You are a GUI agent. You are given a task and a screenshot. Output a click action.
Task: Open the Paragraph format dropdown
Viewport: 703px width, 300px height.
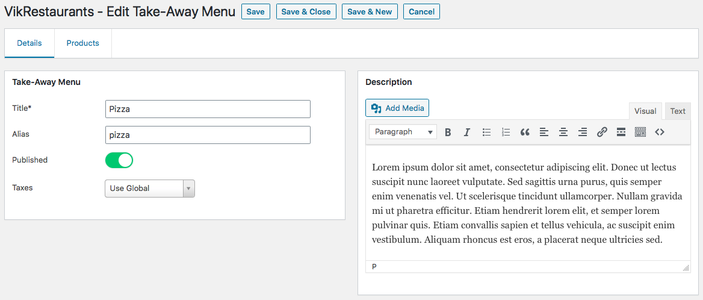pos(403,132)
